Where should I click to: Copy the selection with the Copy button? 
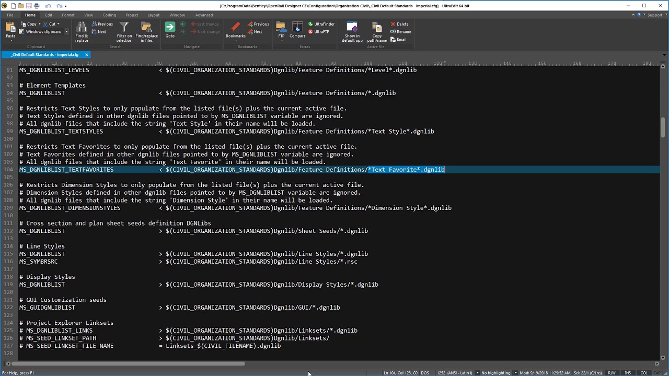(29, 24)
